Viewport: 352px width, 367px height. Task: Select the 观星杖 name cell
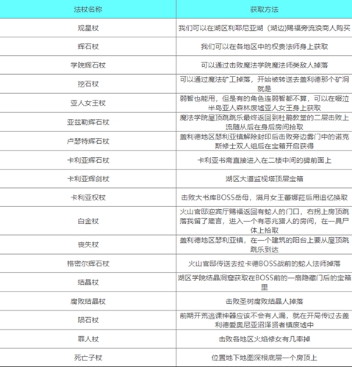click(88, 28)
